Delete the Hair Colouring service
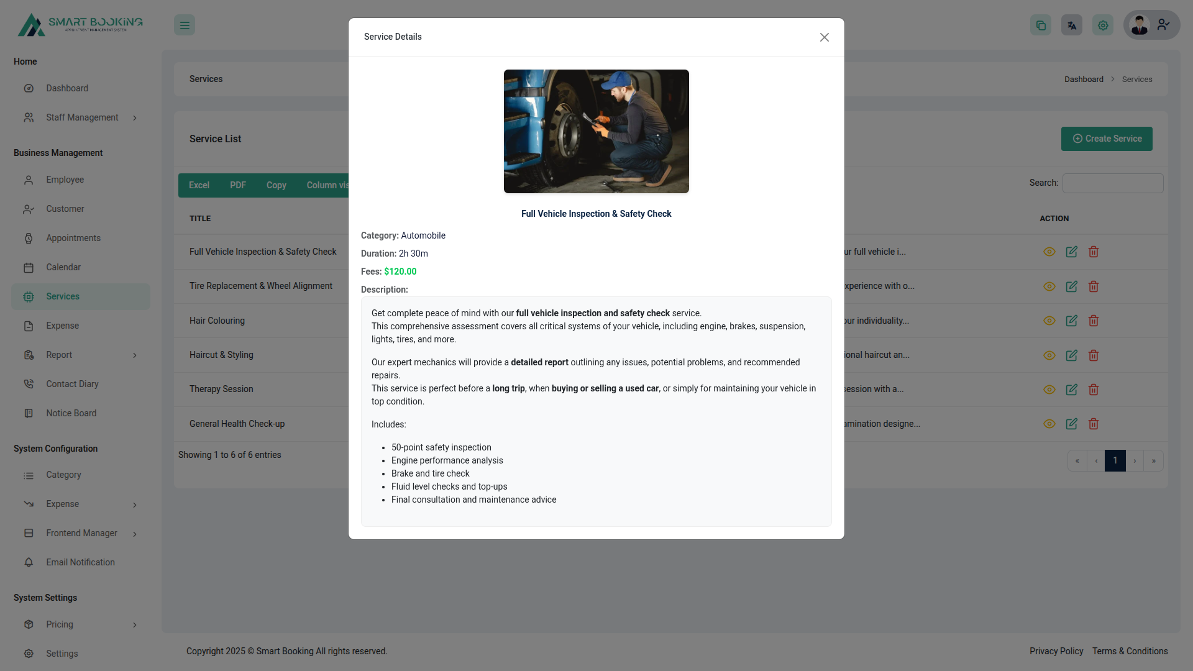 pyautogui.click(x=1094, y=321)
